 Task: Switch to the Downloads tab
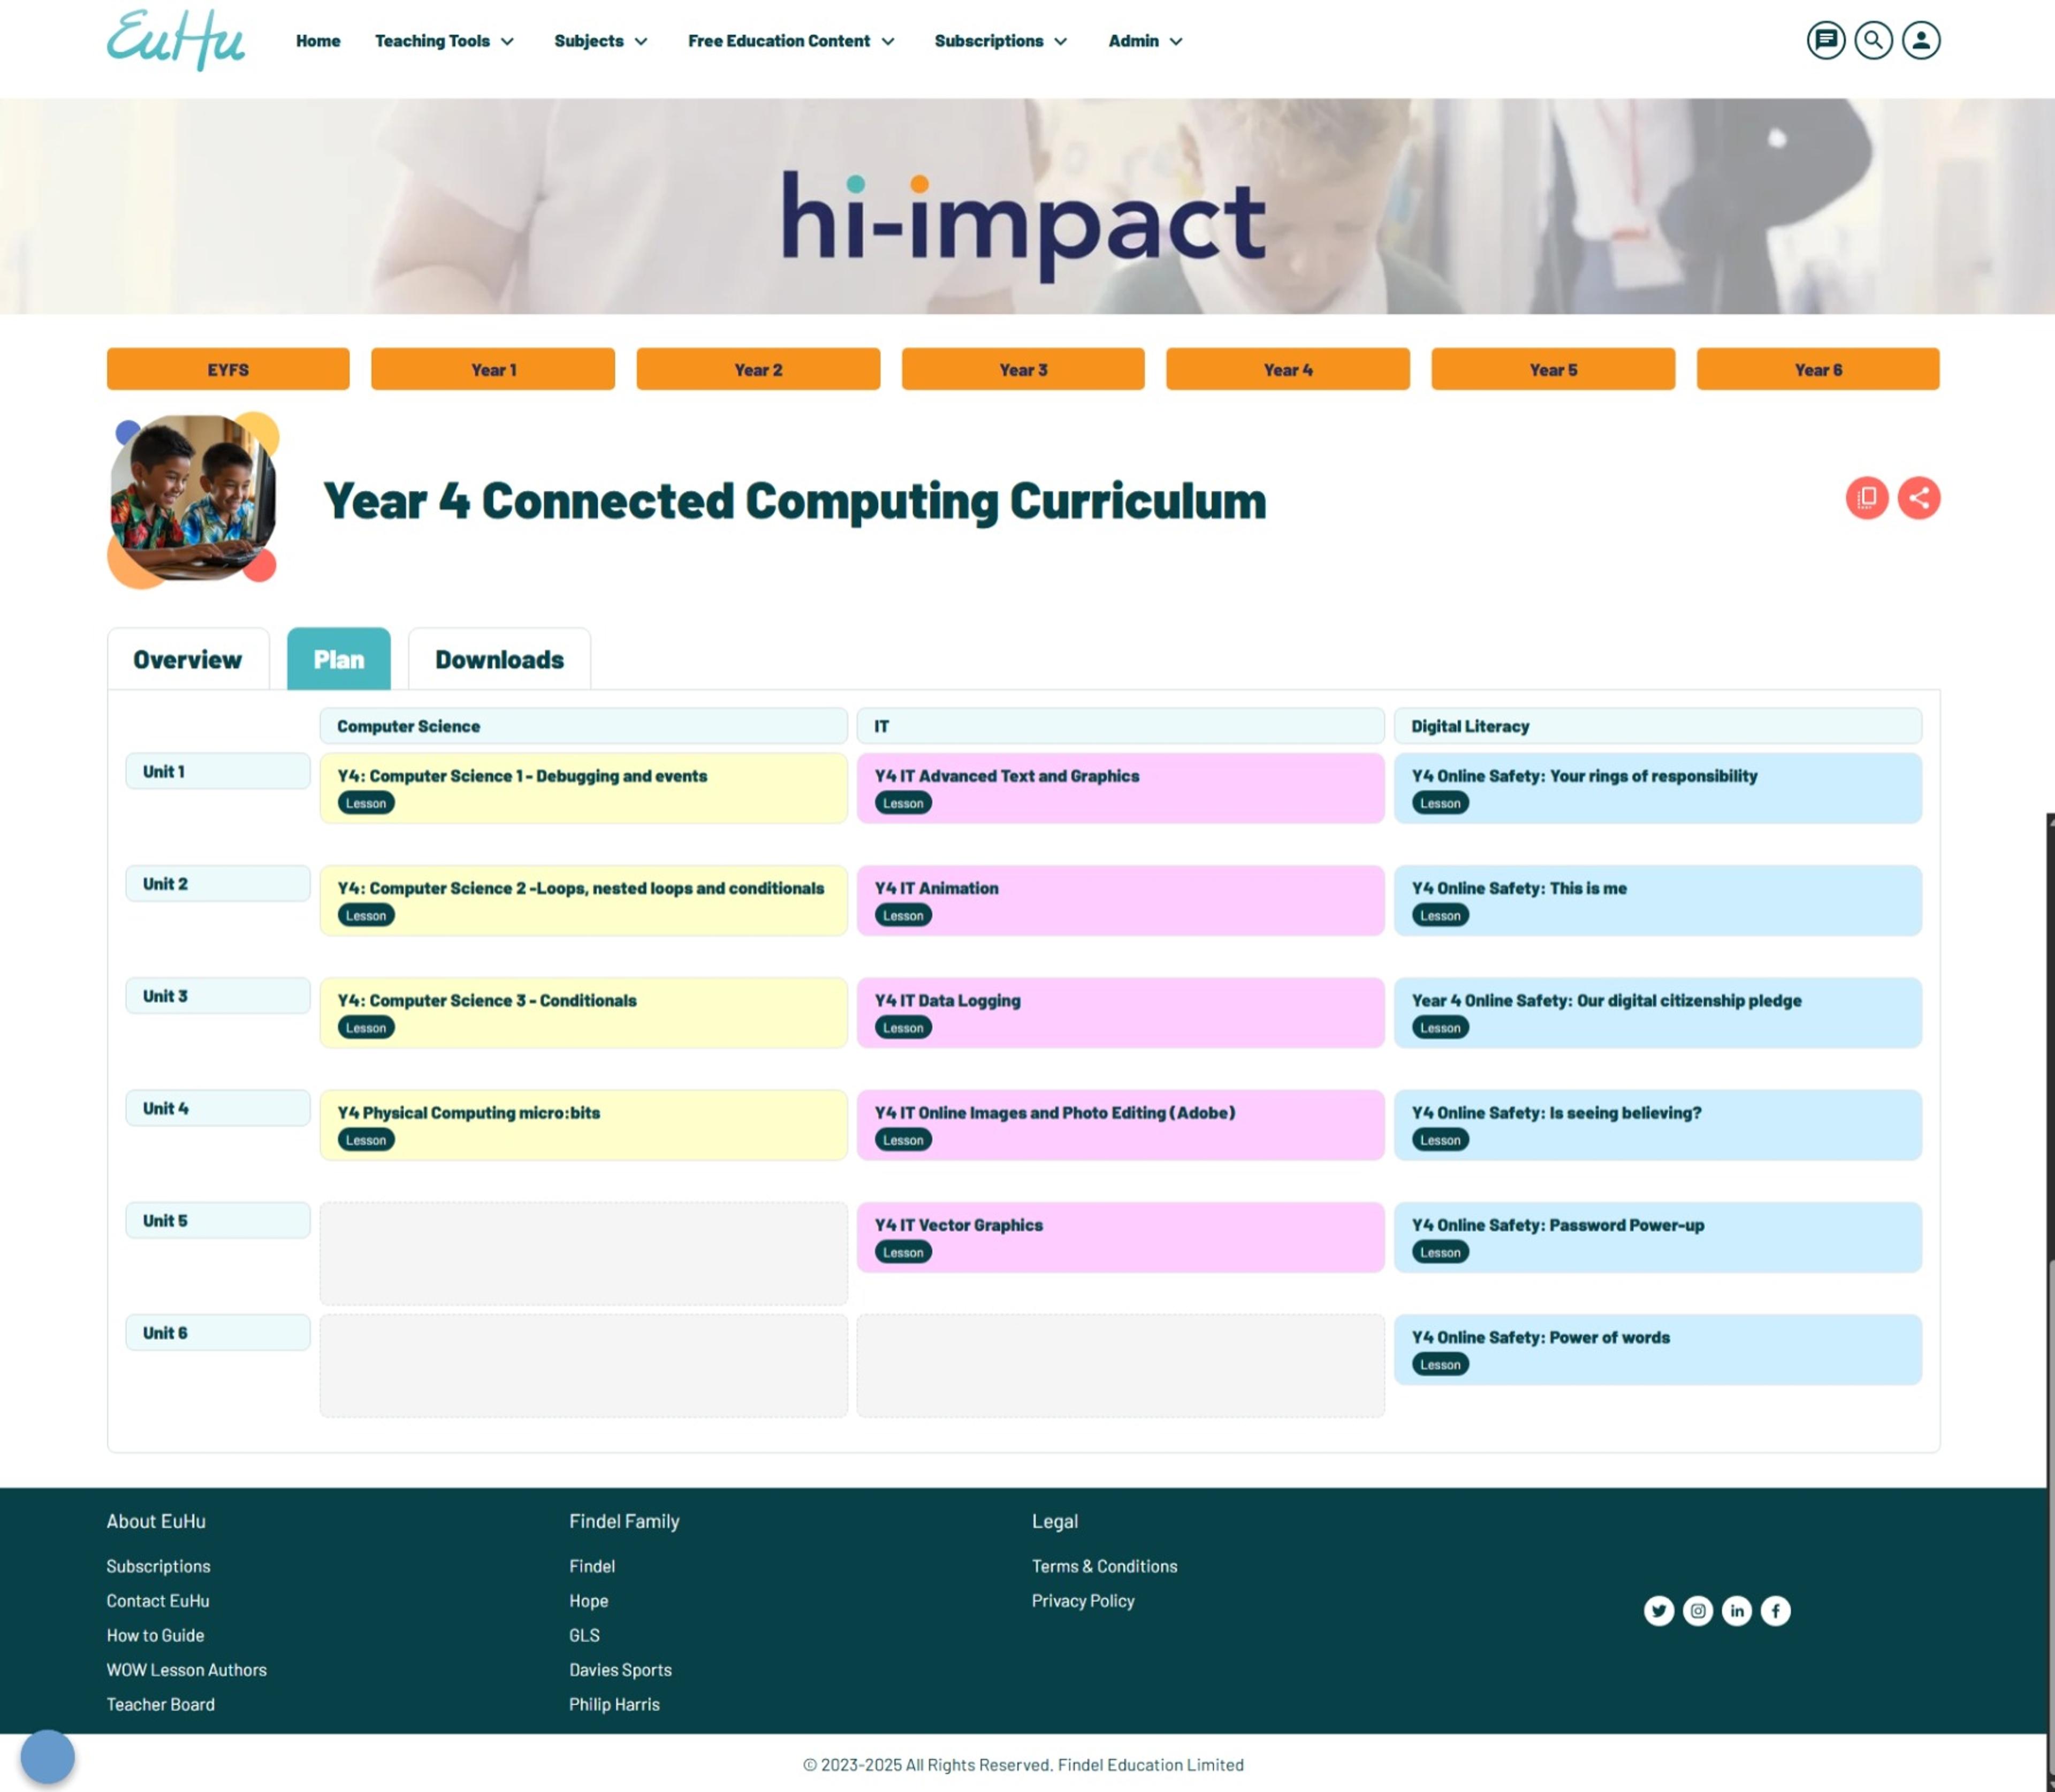click(499, 660)
